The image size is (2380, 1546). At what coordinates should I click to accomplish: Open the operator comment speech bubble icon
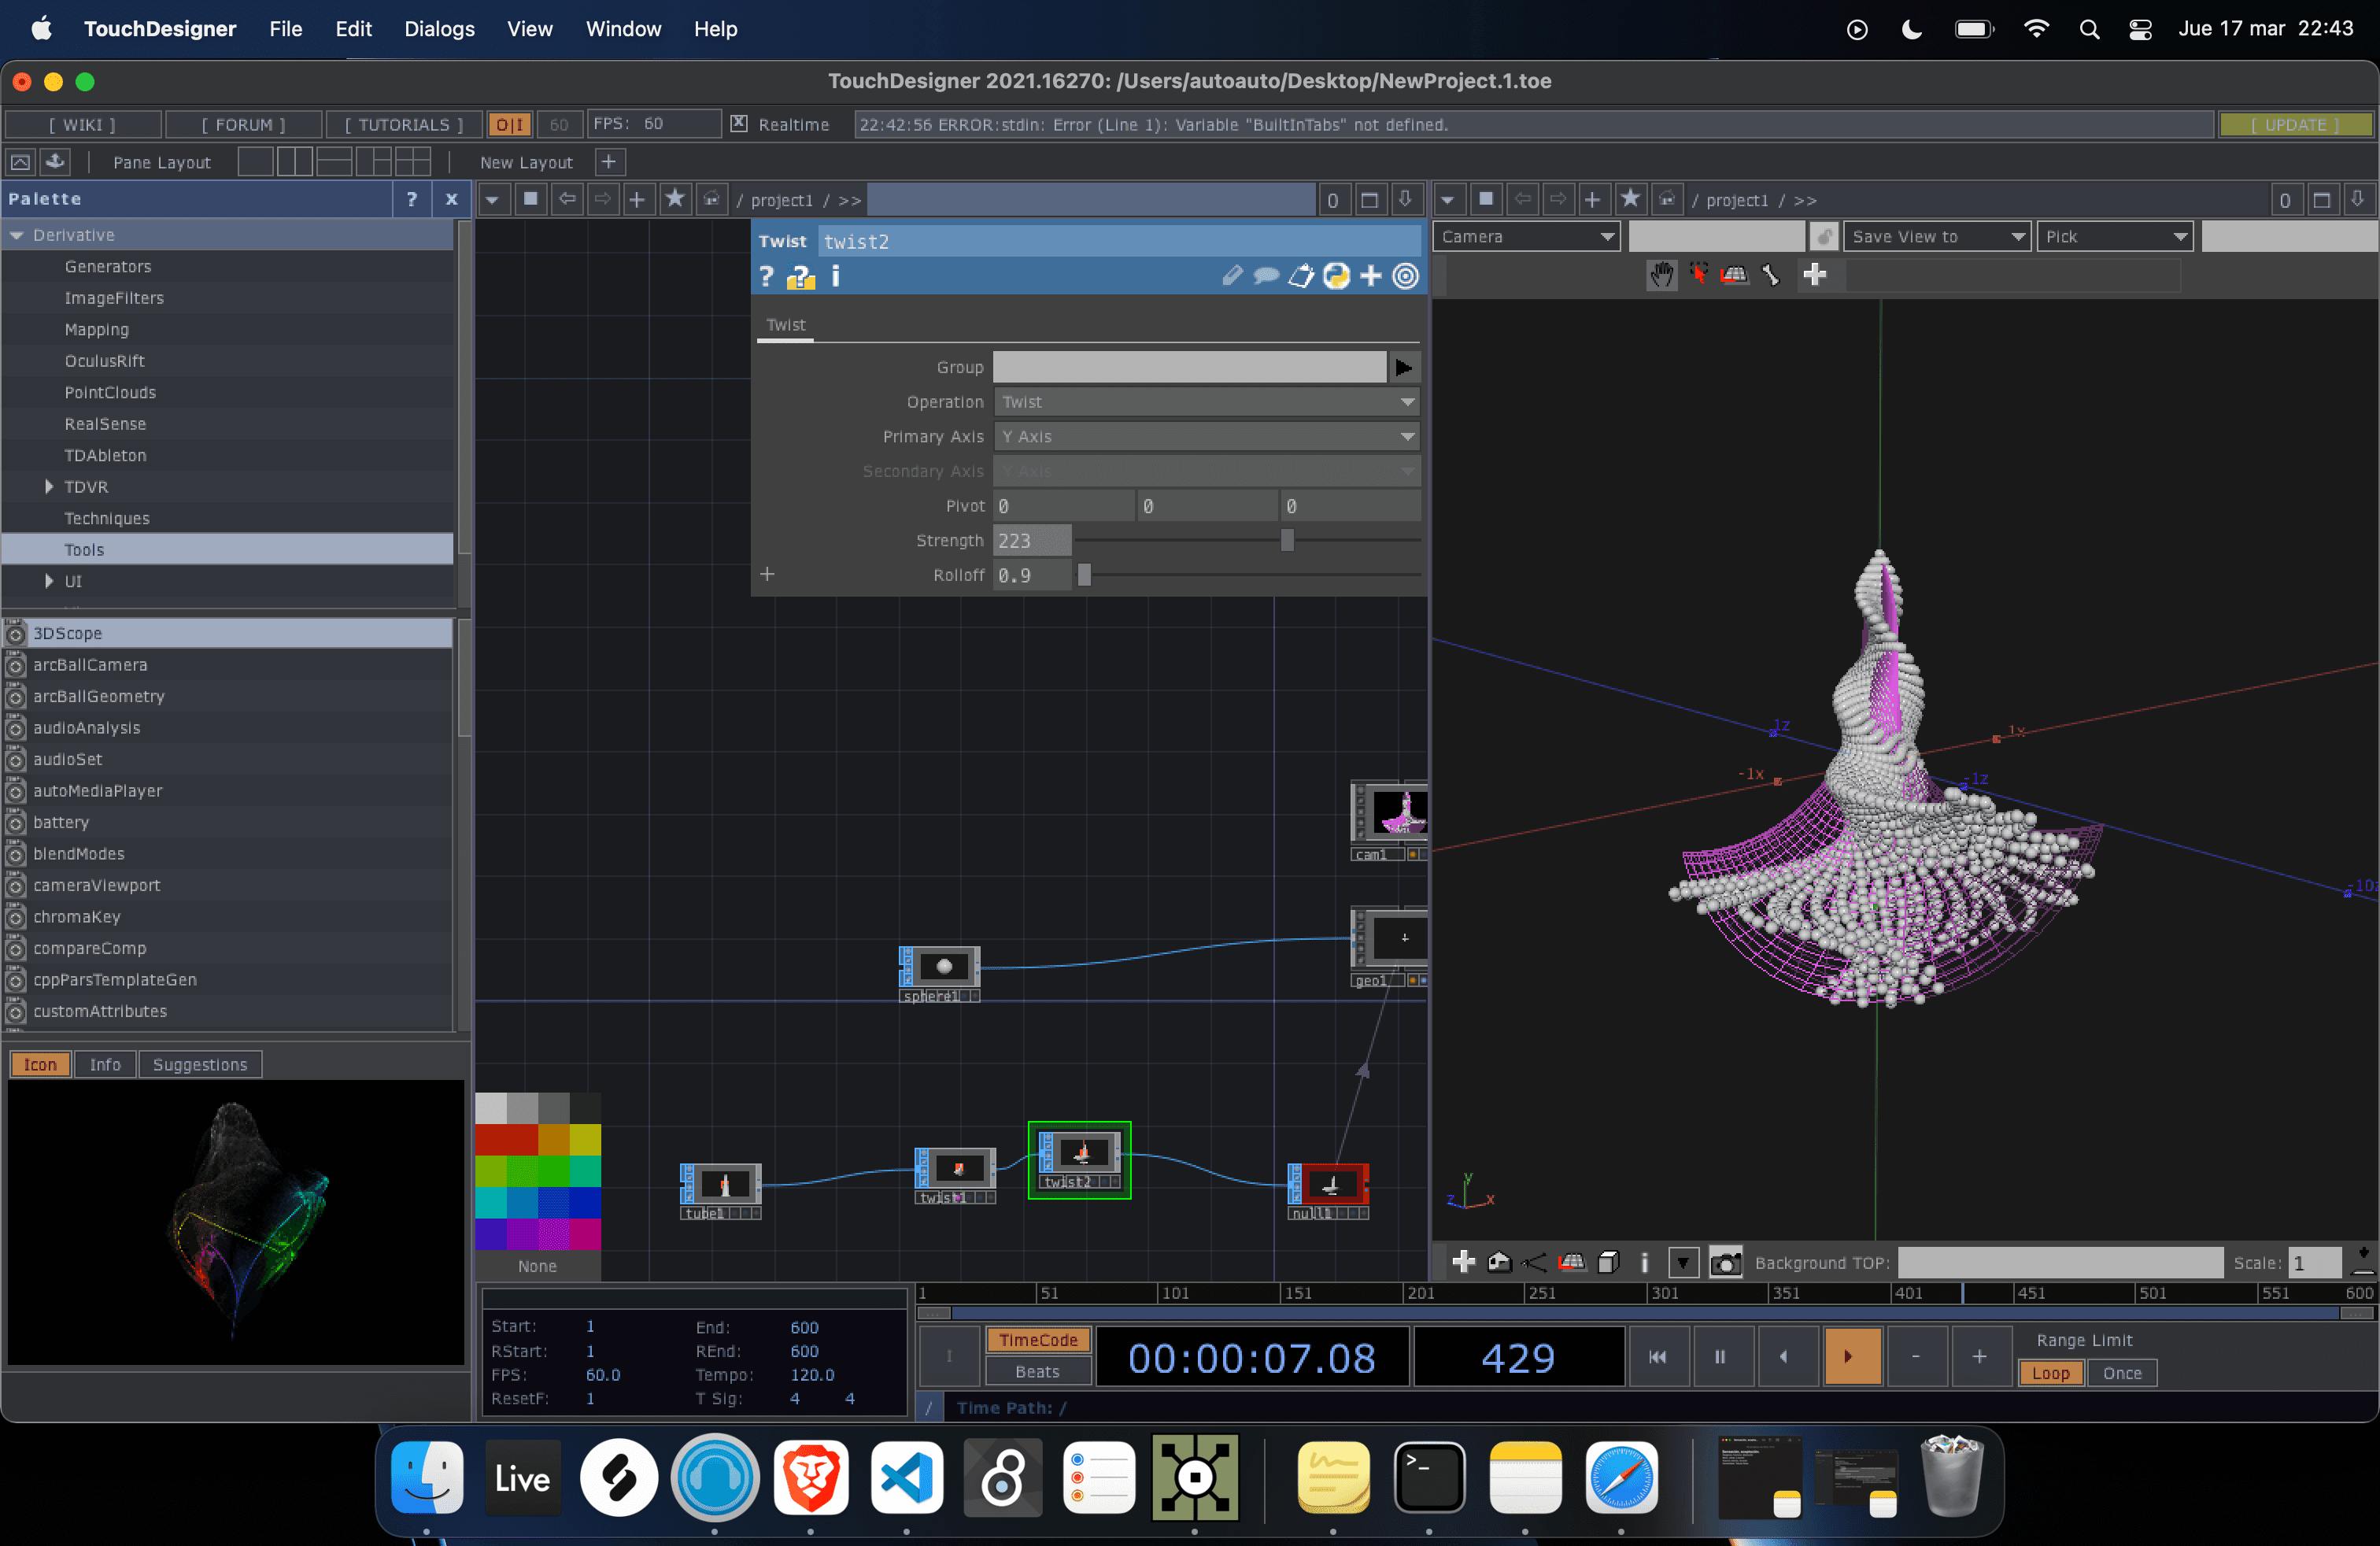click(x=1266, y=276)
